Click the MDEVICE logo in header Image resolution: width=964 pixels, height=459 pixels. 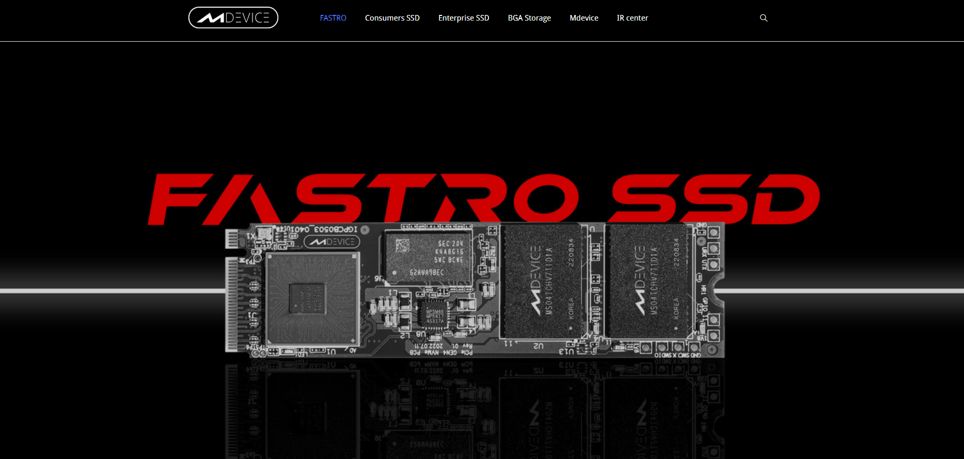tap(233, 17)
